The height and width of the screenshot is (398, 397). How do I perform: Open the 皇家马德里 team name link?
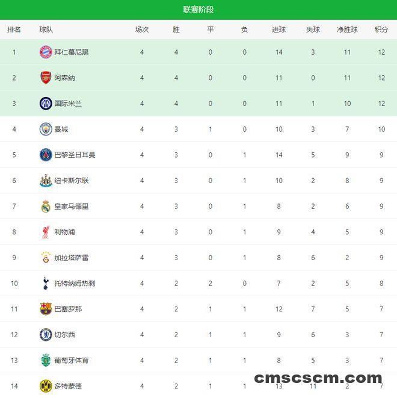click(x=71, y=207)
